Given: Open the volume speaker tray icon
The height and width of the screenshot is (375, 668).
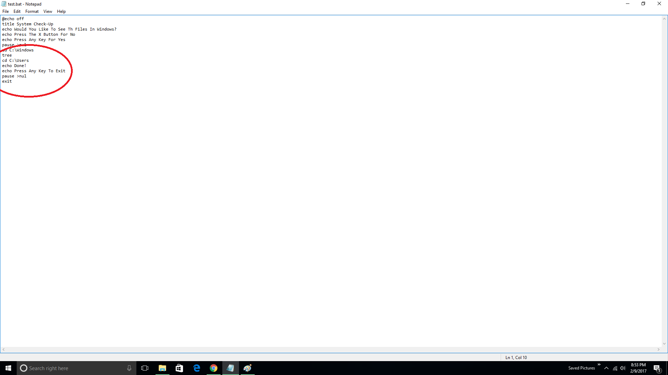Looking at the screenshot, I should 623,368.
